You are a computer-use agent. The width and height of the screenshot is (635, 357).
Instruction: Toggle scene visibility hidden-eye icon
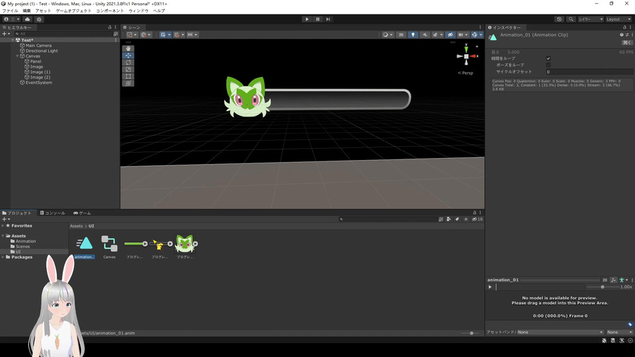[x=450, y=35]
